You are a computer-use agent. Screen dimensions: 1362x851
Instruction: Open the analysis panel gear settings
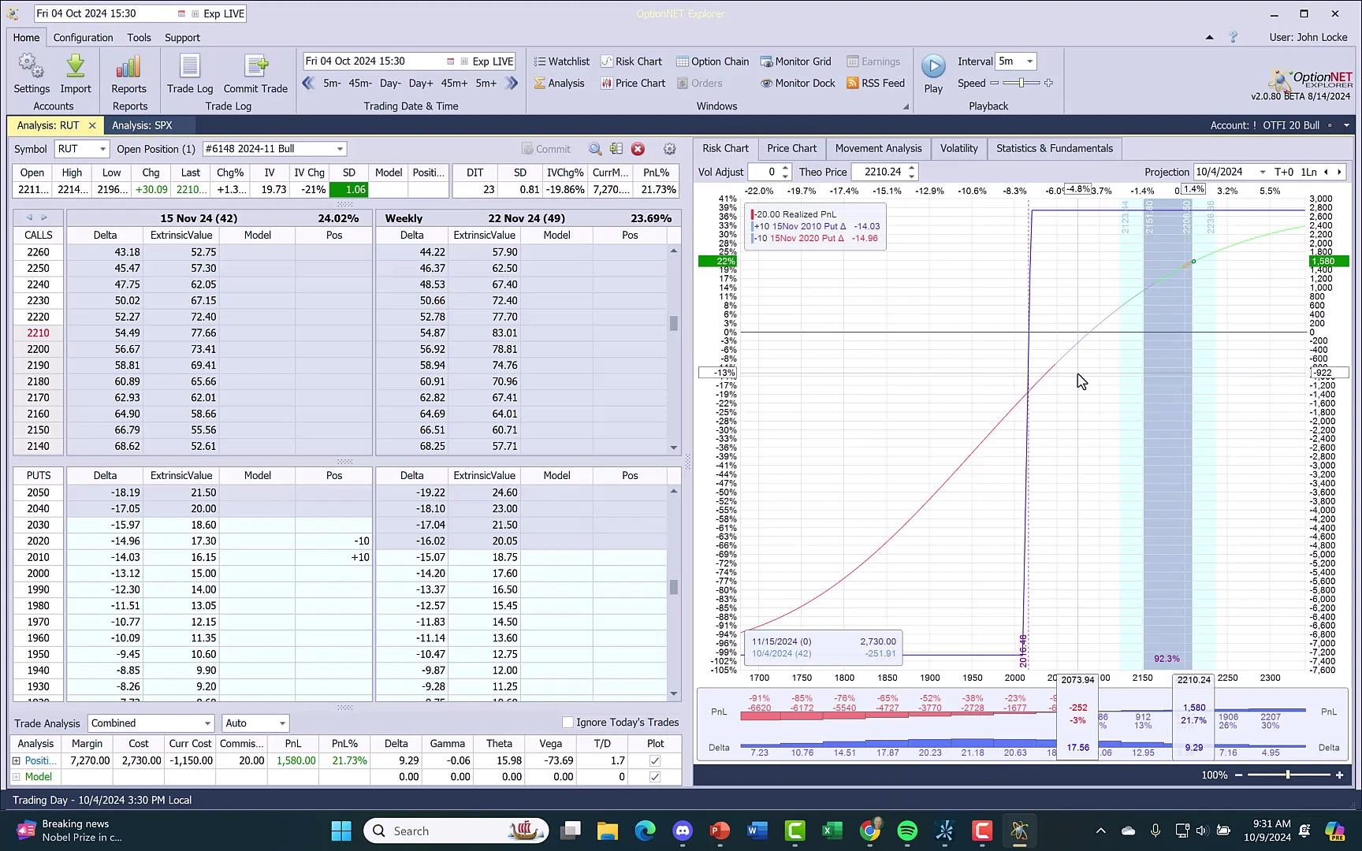point(669,149)
